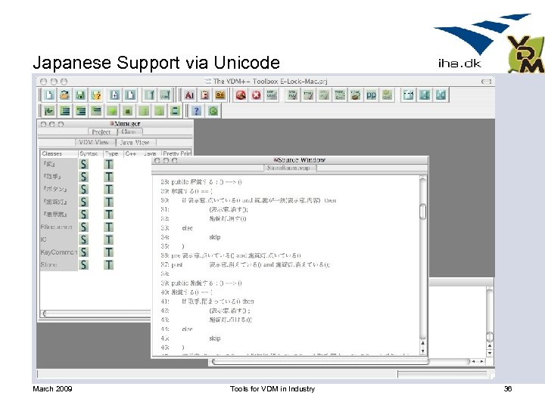Select the Store class row

[x=58, y=264]
